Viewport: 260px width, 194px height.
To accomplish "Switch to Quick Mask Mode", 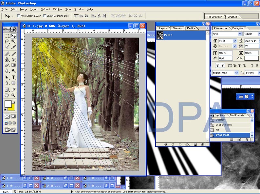I will tap(13, 117).
